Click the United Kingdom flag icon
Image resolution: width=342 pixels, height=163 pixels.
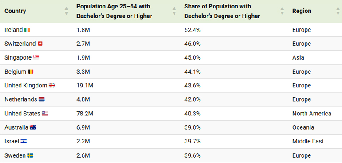pyautogui.click(x=52, y=86)
